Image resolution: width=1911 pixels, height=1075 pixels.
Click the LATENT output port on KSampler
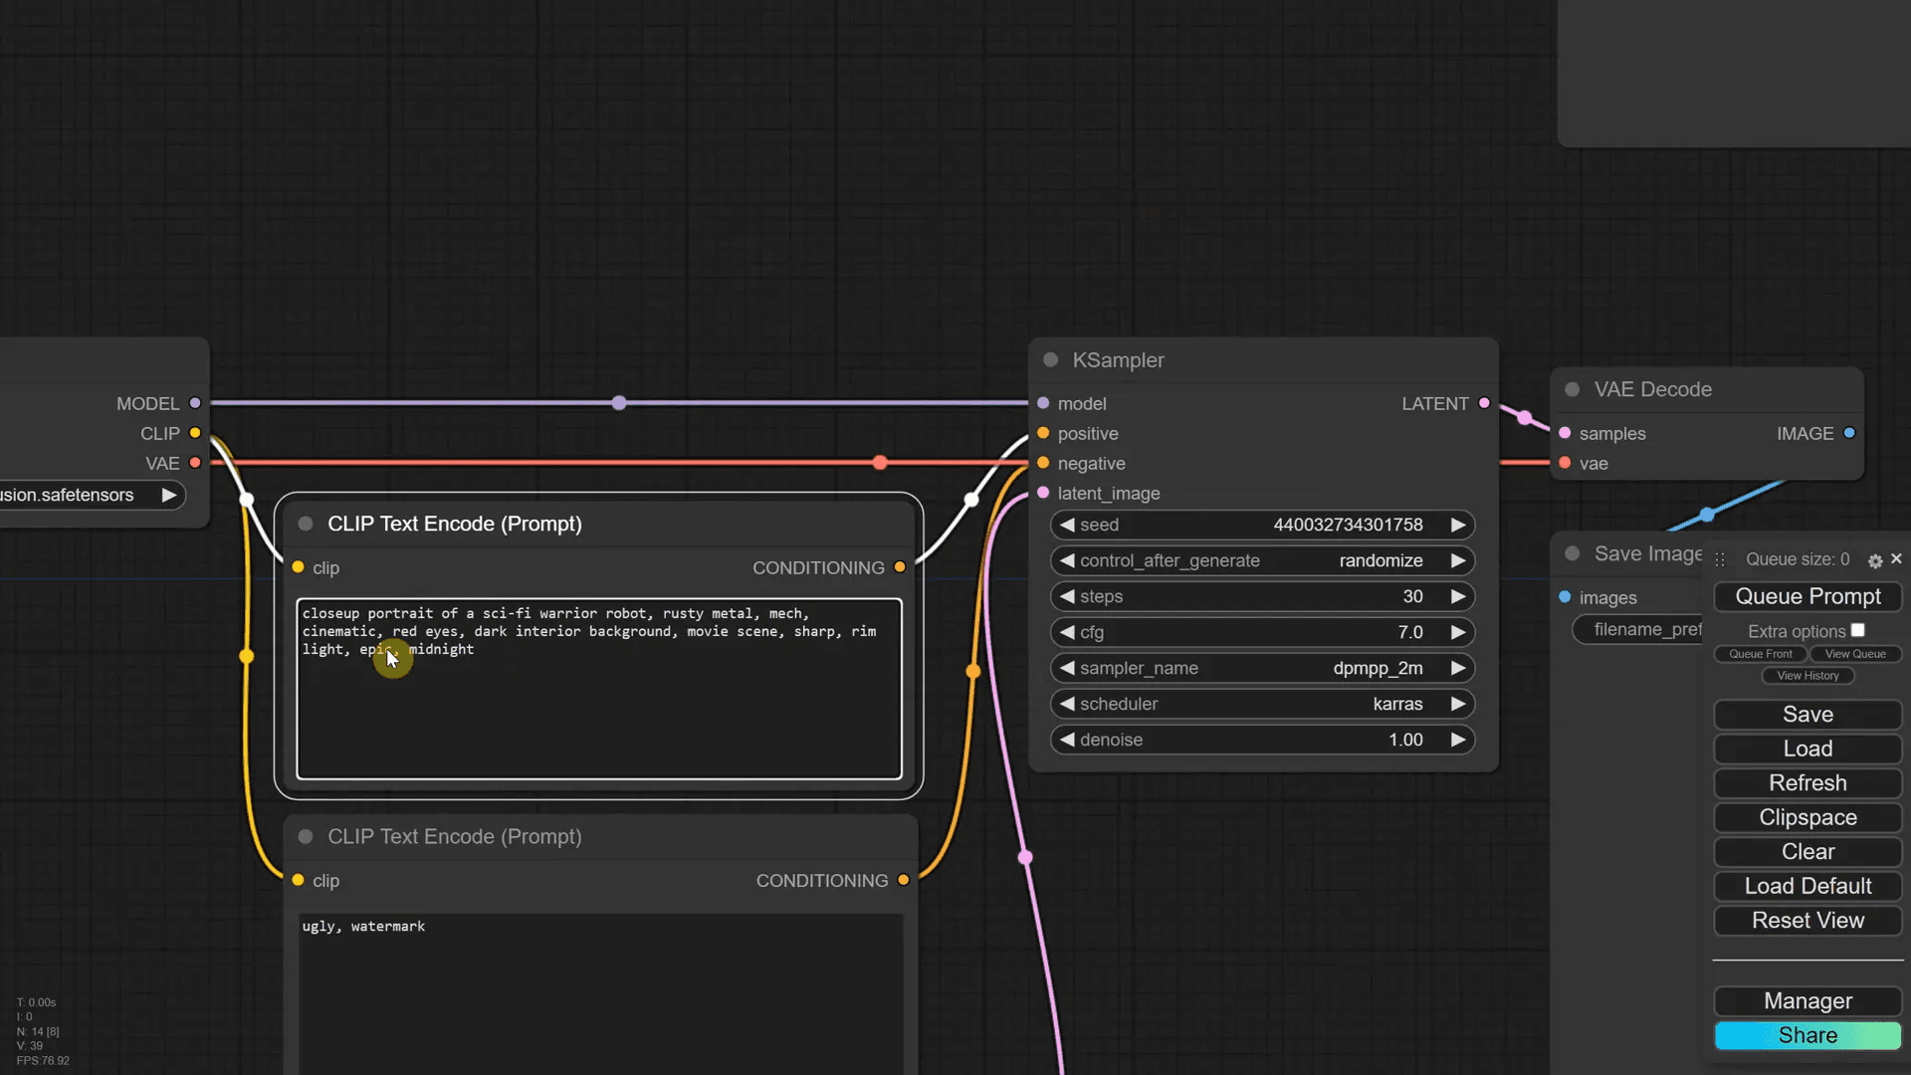click(x=1484, y=403)
